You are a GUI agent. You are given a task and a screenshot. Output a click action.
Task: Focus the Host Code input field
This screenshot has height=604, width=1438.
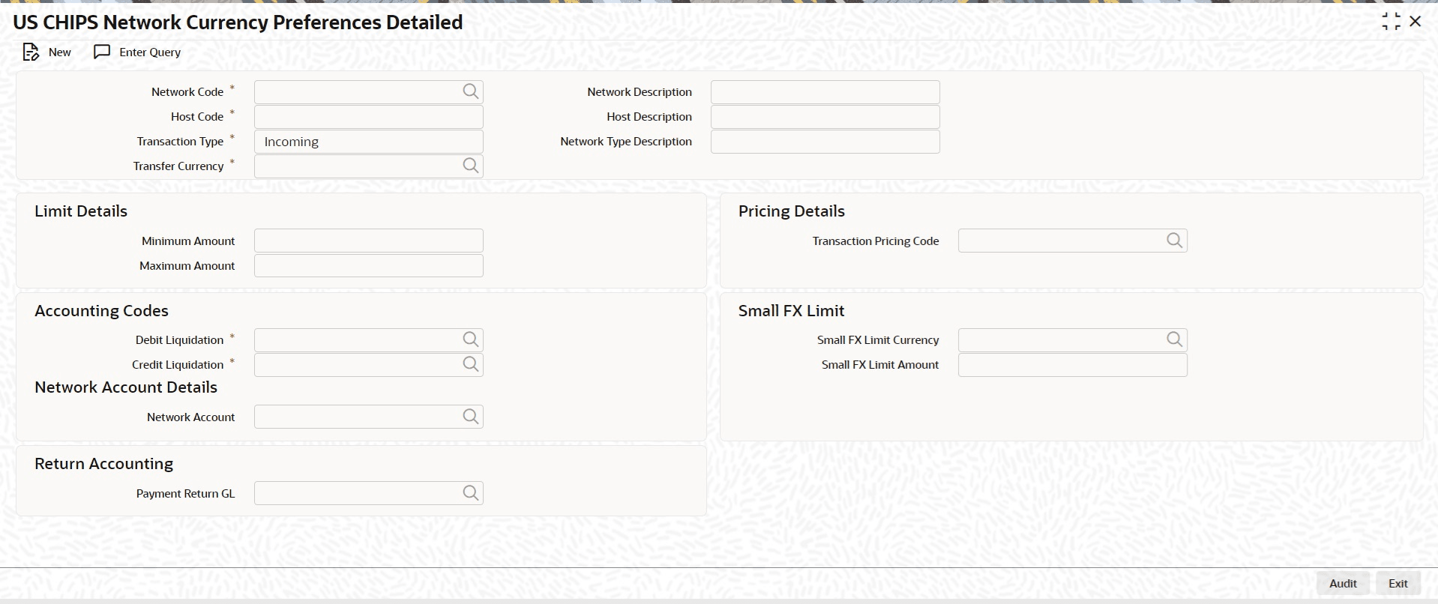click(x=368, y=117)
